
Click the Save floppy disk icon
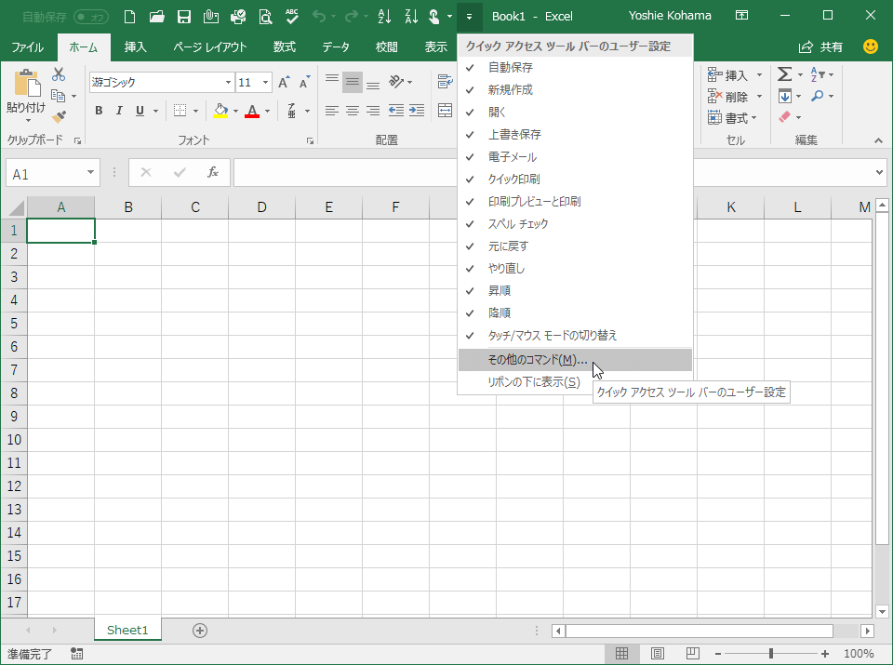pyautogui.click(x=184, y=17)
